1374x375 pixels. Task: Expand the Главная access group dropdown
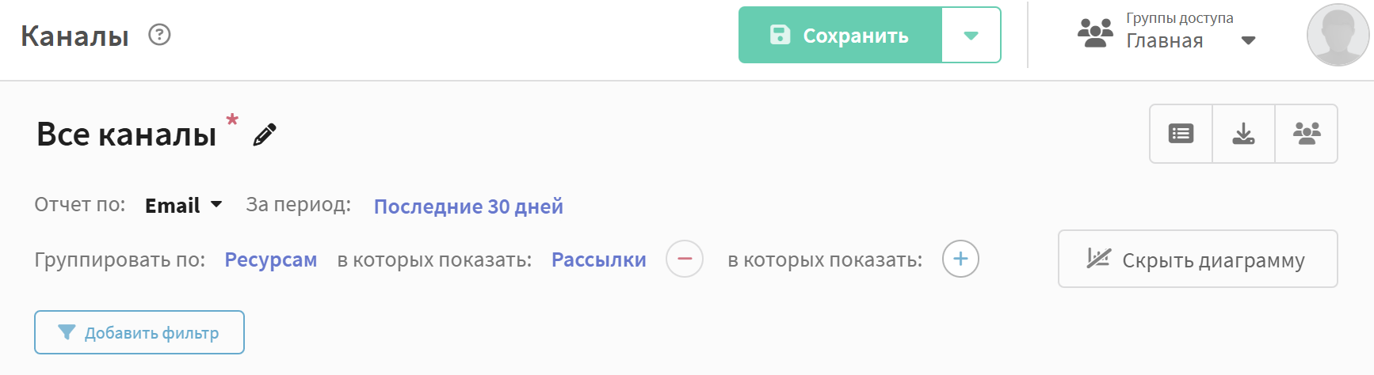1248,40
